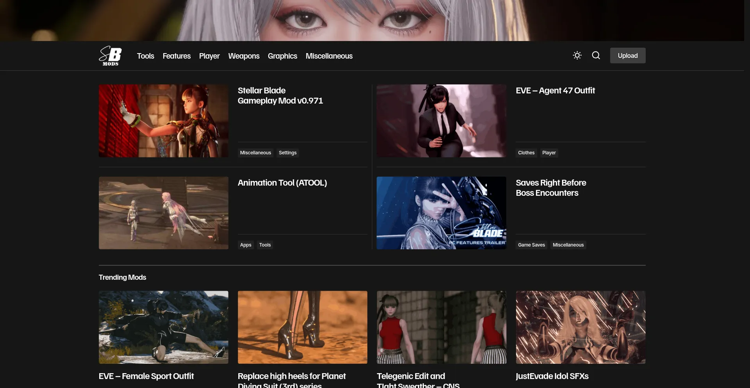Open the Graphics menu
The width and height of the screenshot is (750, 388).
(282, 56)
